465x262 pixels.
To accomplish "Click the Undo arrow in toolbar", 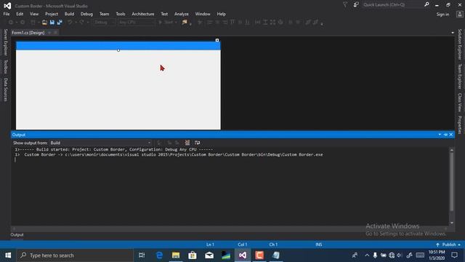I will pyautogui.click(x=70, y=23).
